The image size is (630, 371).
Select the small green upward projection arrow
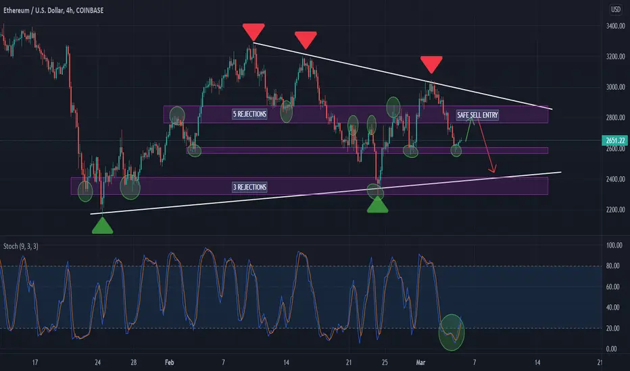470,129
